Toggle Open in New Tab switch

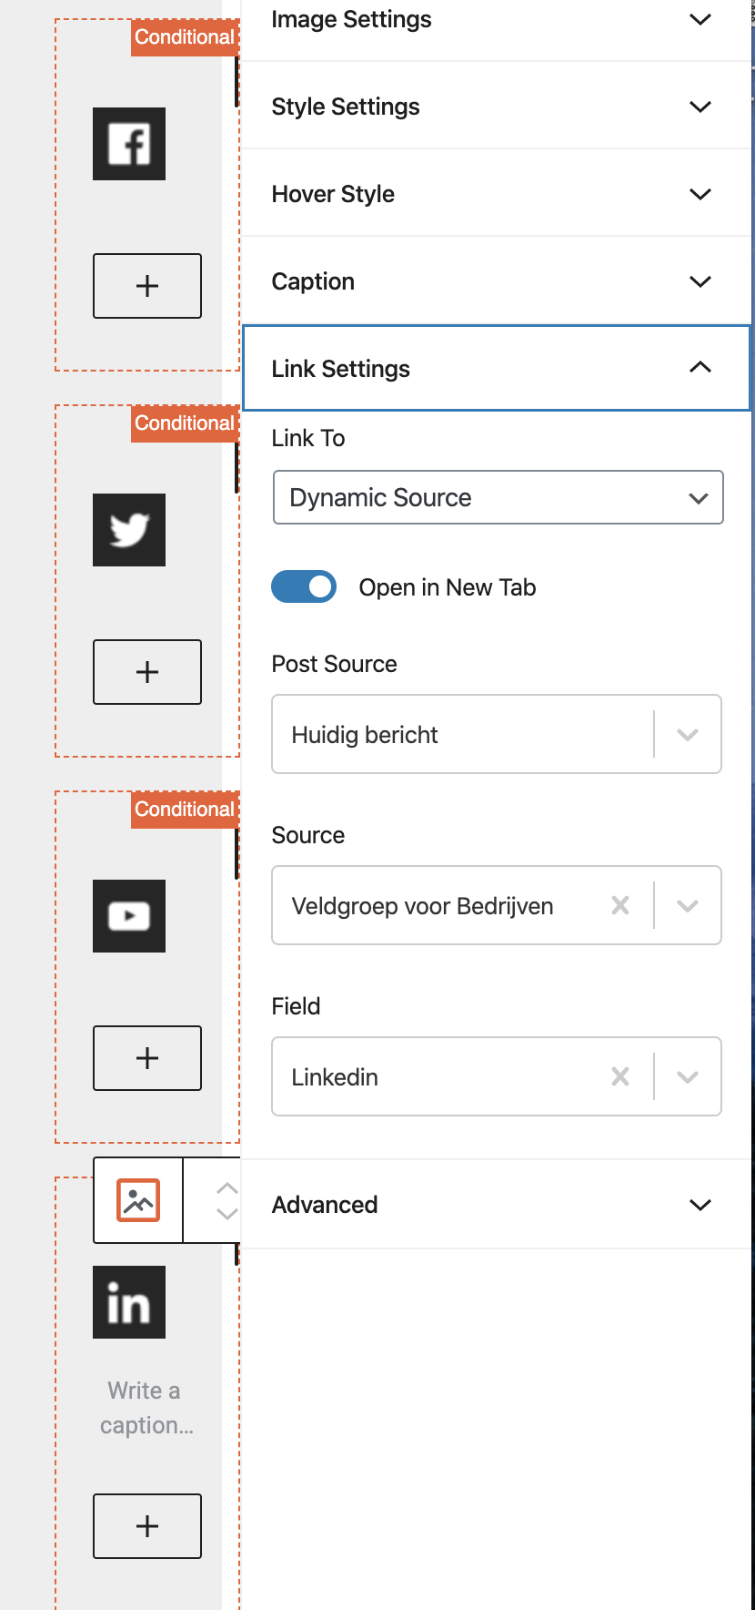coord(304,587)
